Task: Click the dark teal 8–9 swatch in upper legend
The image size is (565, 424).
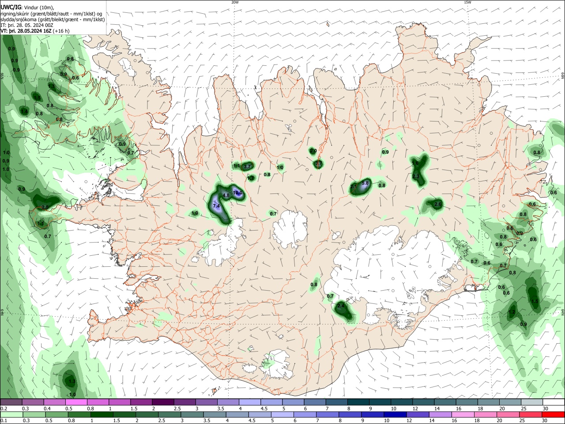Action: coord(358,402)
